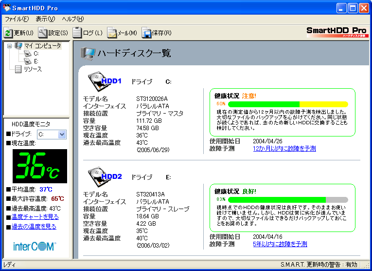Image resolution: width=372 pixels, height=271 pixels.
Task: Click the 平均温度 value 37℃
Action: click(x=46, y=190)
